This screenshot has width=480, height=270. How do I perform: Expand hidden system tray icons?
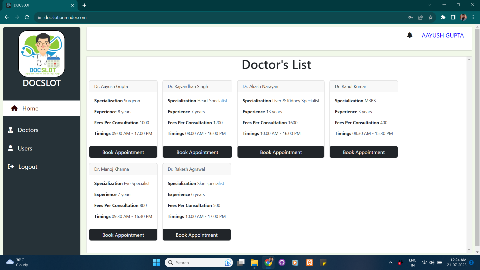click(391, 262)
